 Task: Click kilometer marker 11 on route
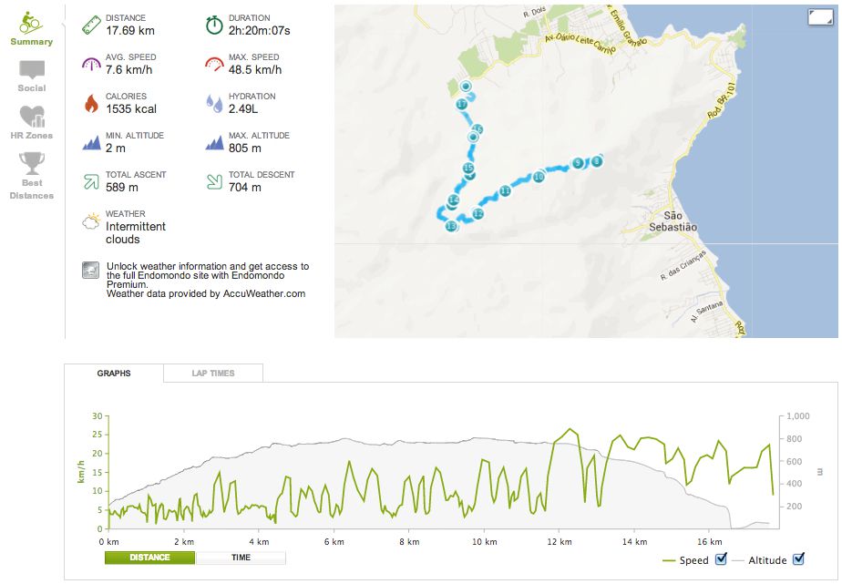click(x=505, y=191)
